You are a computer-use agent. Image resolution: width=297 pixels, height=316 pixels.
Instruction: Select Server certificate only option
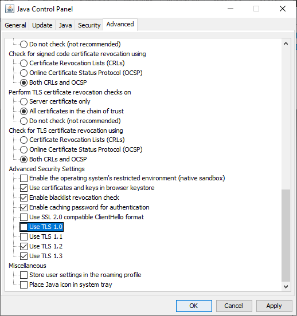coord(24,101)
